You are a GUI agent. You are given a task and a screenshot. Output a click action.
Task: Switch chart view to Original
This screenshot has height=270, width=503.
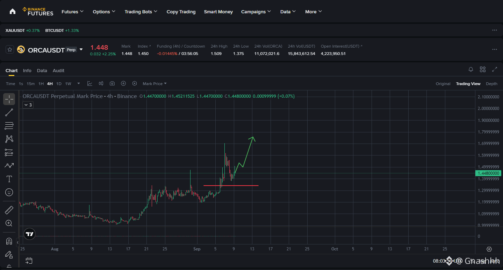(443, 84)
